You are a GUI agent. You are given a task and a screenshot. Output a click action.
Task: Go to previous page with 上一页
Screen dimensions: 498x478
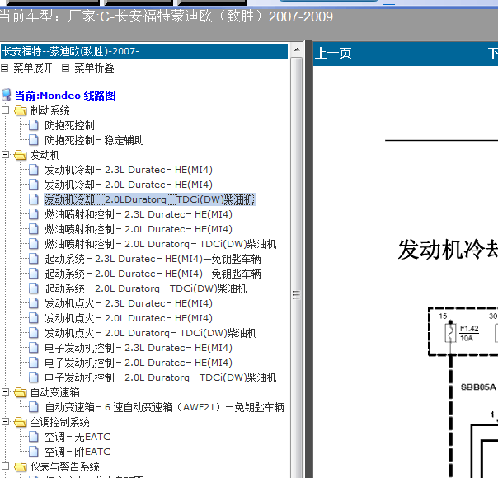tap(333, 53)
